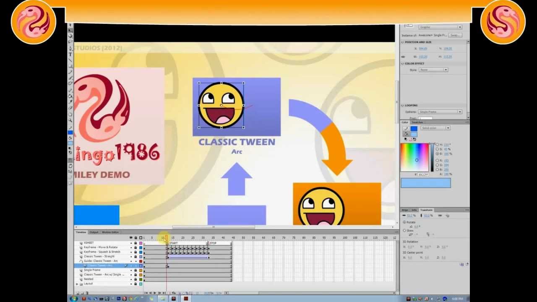This screenshot has height=302, width=537.
Task: Open the Color Effect Style dropdown
Action: tap(433, 70)
